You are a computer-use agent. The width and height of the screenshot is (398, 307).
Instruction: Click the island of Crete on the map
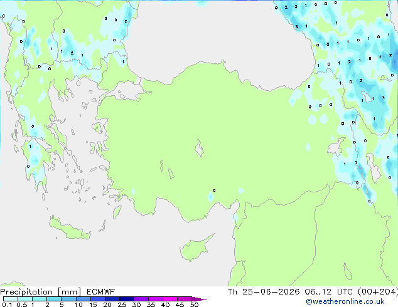69,229
